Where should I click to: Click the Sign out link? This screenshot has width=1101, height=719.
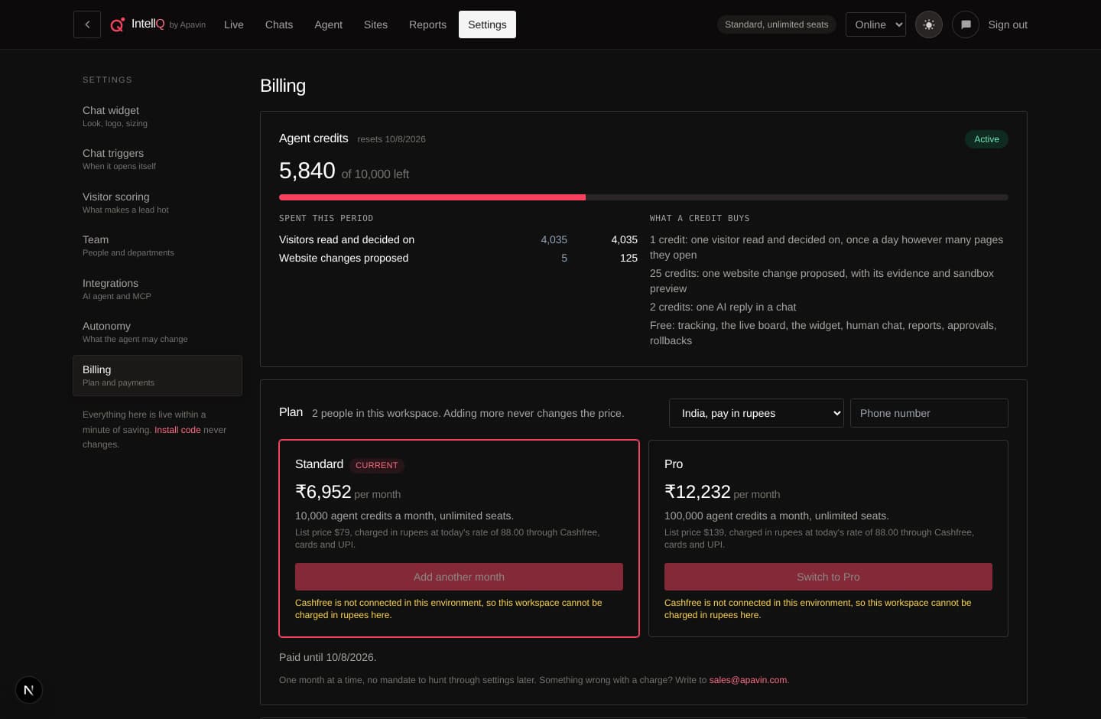[1008, 24]
